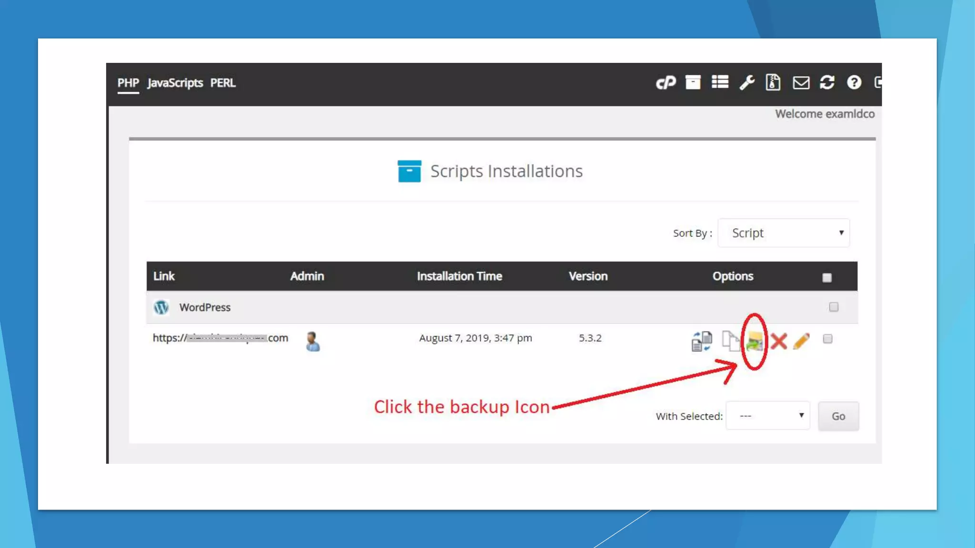Click the WordPress group row label
The image size is (975, 548).
[205, 307]
